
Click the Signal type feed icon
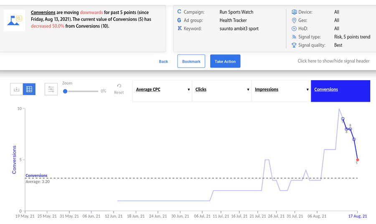click(x=294, y=37)
